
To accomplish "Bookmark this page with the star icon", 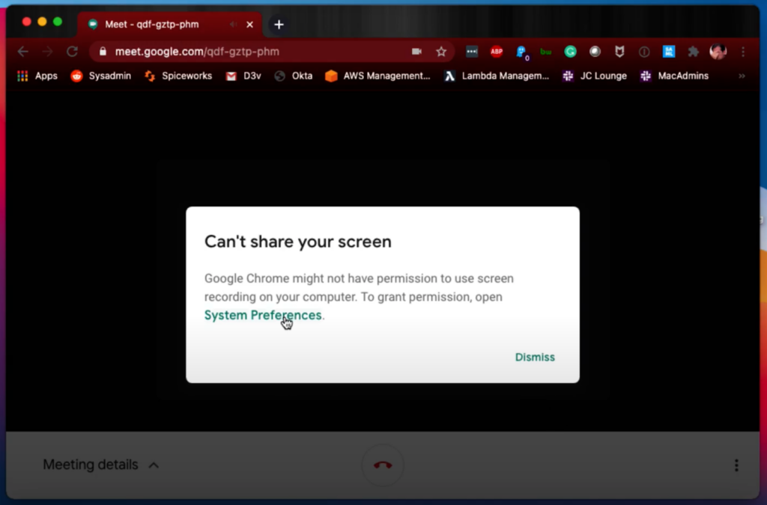I will [x=441, y=52].
